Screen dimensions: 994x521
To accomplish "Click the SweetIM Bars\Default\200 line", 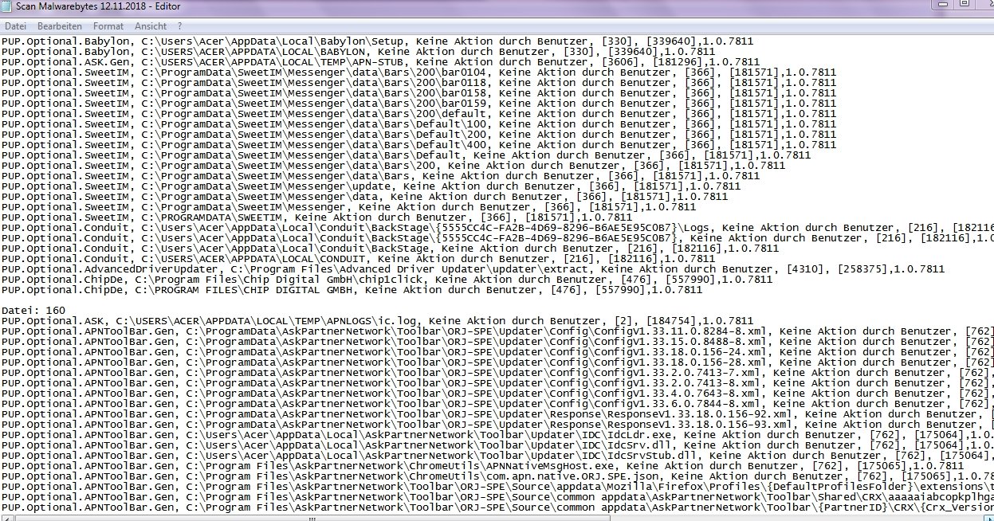I will tap(418, 134).
